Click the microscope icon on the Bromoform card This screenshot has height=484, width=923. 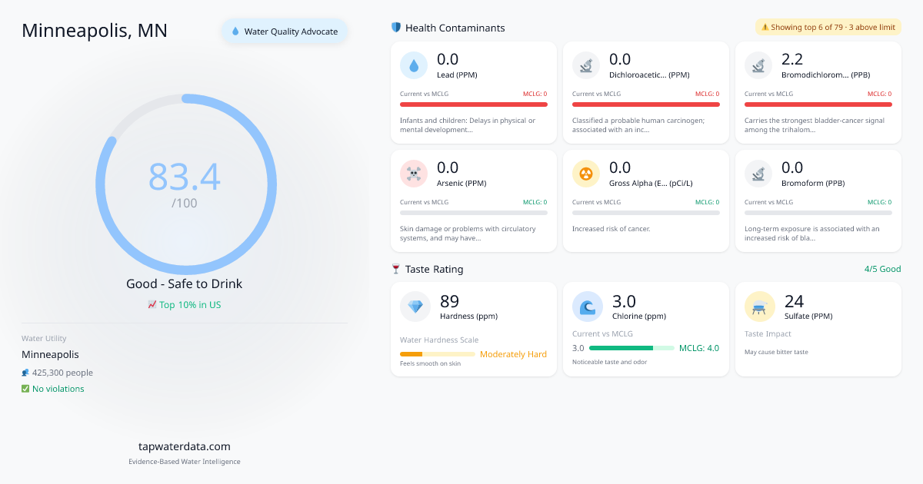[x=758, y=174]
